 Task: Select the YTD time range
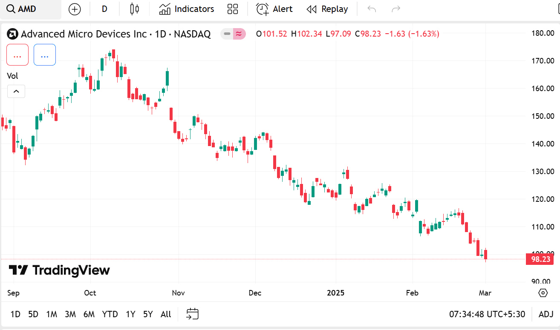(x=110, y=315)
